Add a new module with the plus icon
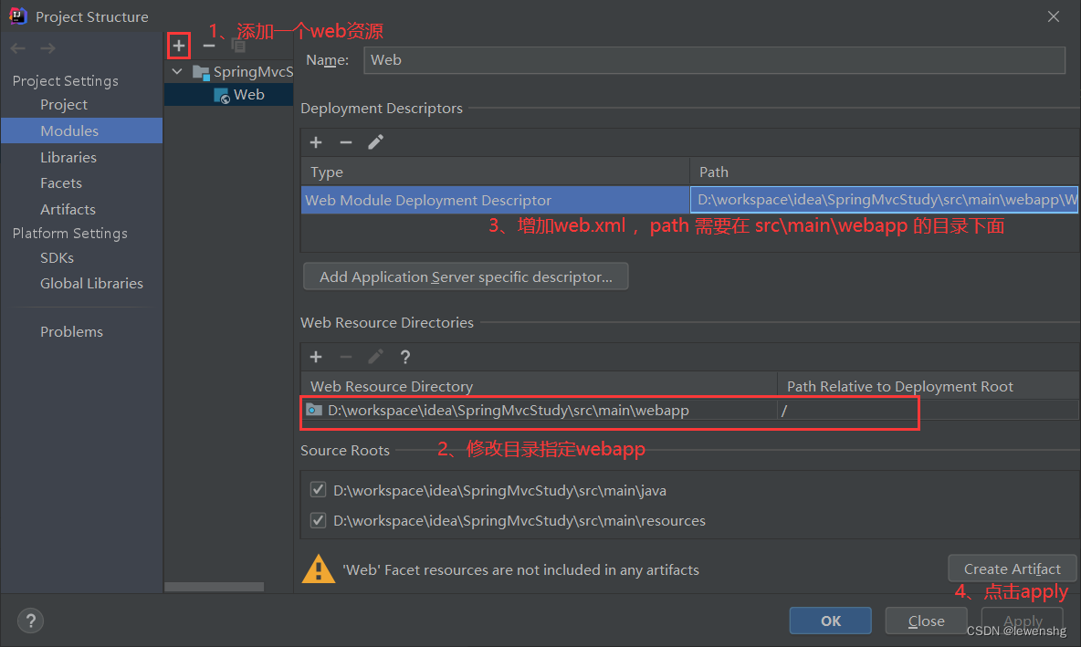Viewport: 1081px width, 647px height. click(178, 45)
